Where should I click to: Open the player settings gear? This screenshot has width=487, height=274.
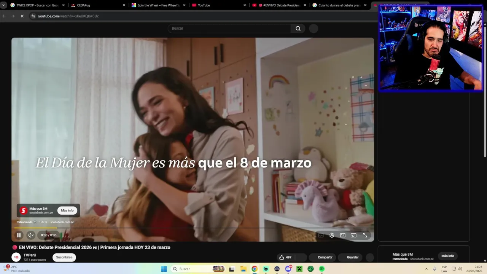point(332,235)
